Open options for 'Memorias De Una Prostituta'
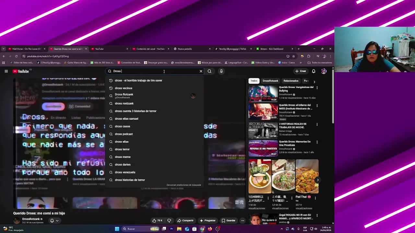The width and height of the screenshot is (415, 233). click(317, 142)
